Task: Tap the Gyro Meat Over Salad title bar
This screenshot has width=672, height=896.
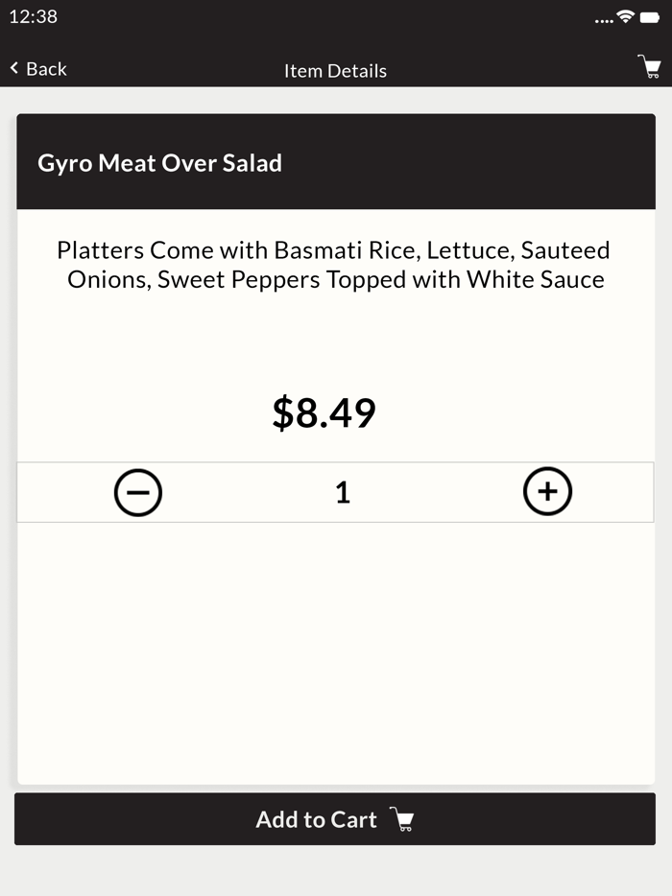Action: coord(335,161)
